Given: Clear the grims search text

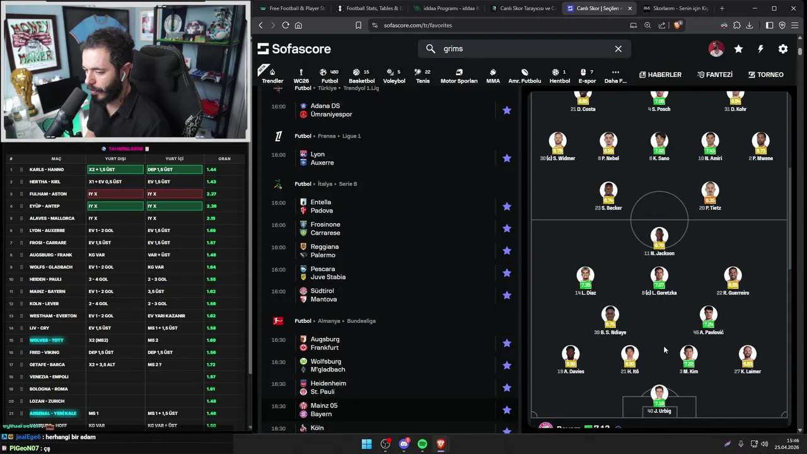Looking at the screenshot, I should [618, 49].
